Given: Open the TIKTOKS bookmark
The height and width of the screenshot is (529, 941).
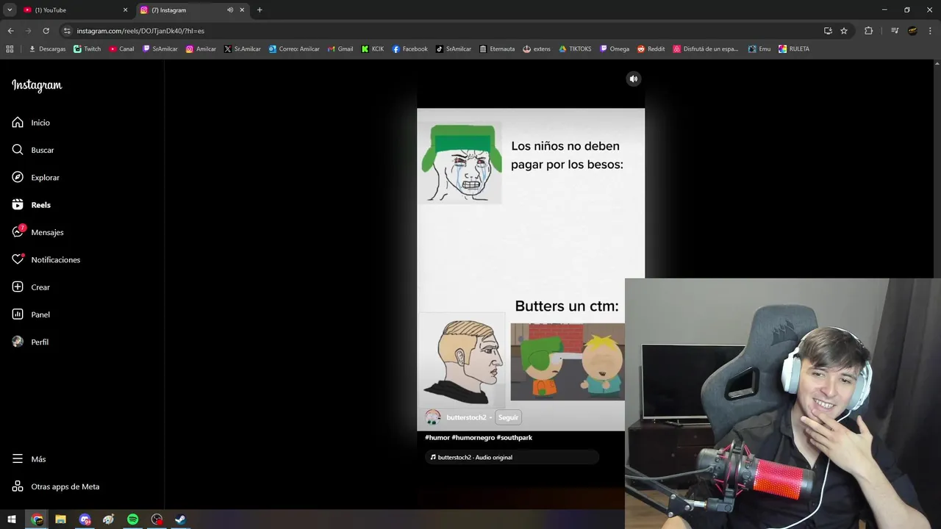Looking at the screenshot, I should click(x=575, y=49).
